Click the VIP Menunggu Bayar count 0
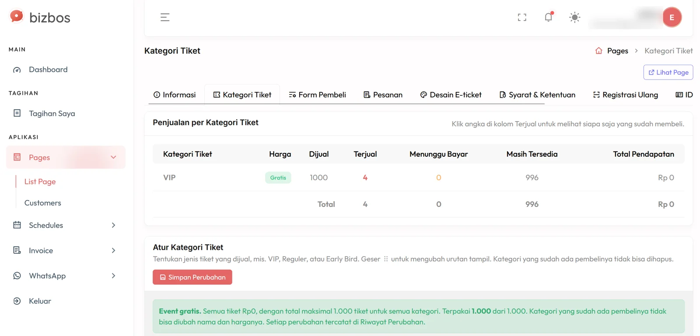The height and width of the screenshot is (336, 700). pyautogui.click(x=438, y=178)
